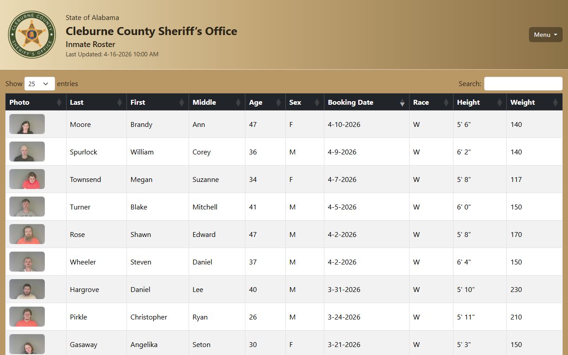Sort table by Sex column
This screenshot has height=355, width=568.
(305, 102)
